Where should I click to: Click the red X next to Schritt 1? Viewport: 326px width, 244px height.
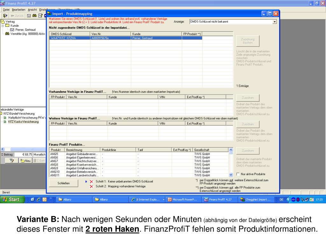point(91,181)
